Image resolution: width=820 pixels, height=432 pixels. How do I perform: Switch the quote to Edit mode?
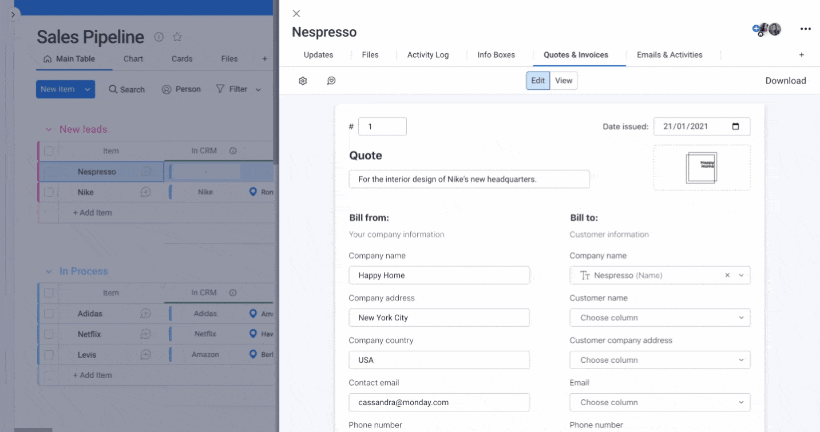[x=538, y=81]
